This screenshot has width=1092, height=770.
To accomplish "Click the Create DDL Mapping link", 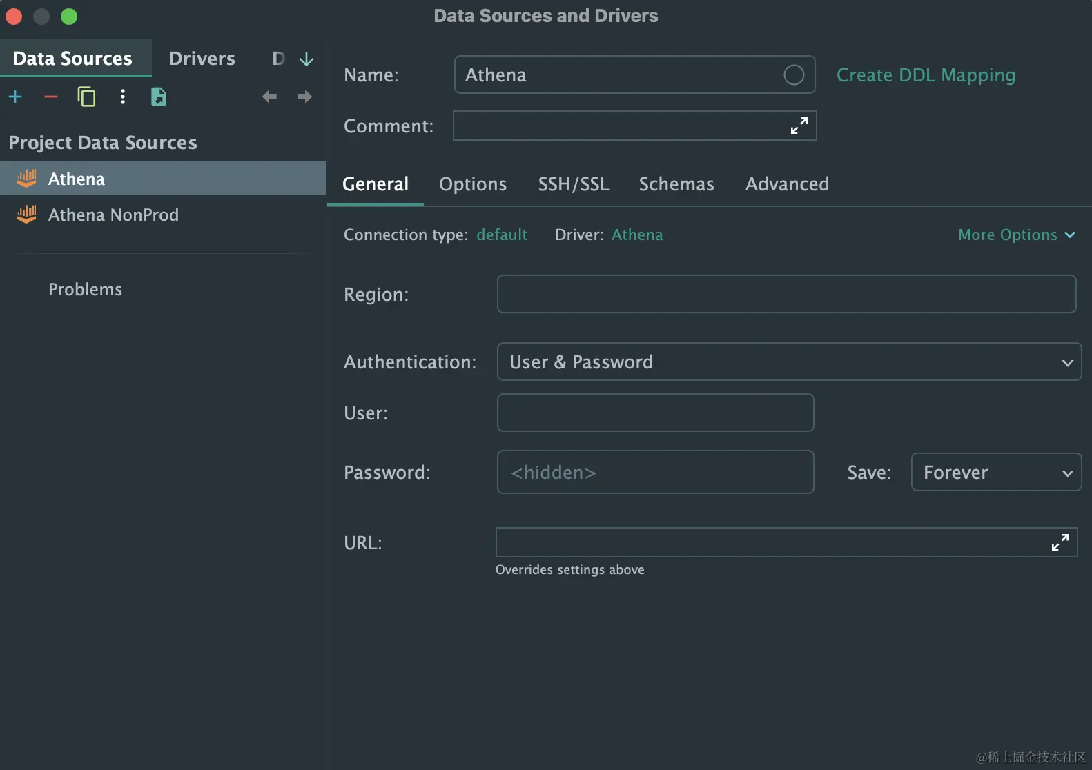I will pos(926,75).
